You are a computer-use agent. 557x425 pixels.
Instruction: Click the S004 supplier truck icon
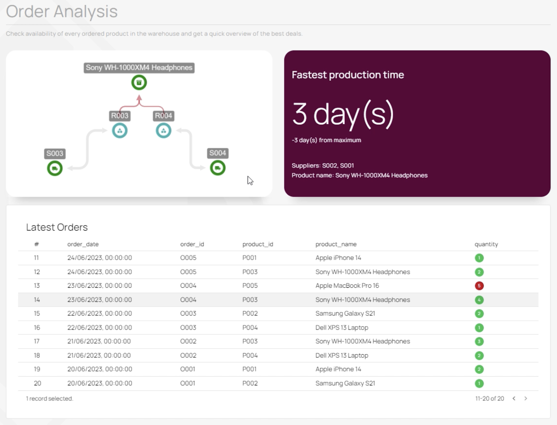pyautogui.click(x=218, y=168)
